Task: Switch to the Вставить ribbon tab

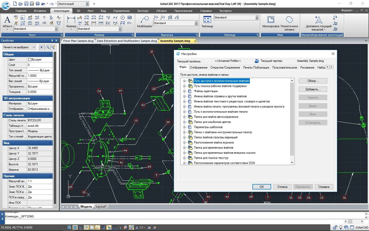Action: coord(40,11)
